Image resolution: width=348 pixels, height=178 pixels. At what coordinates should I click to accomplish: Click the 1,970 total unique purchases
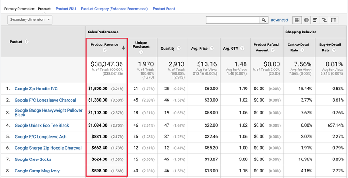146,64
